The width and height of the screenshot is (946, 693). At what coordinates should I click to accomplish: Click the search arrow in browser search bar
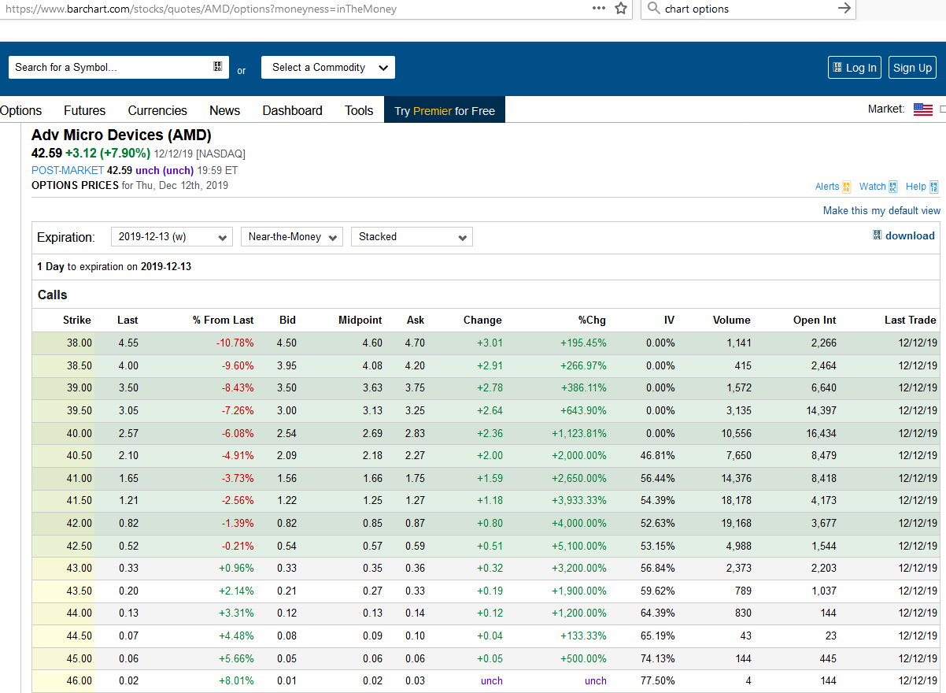coord(844,9)
